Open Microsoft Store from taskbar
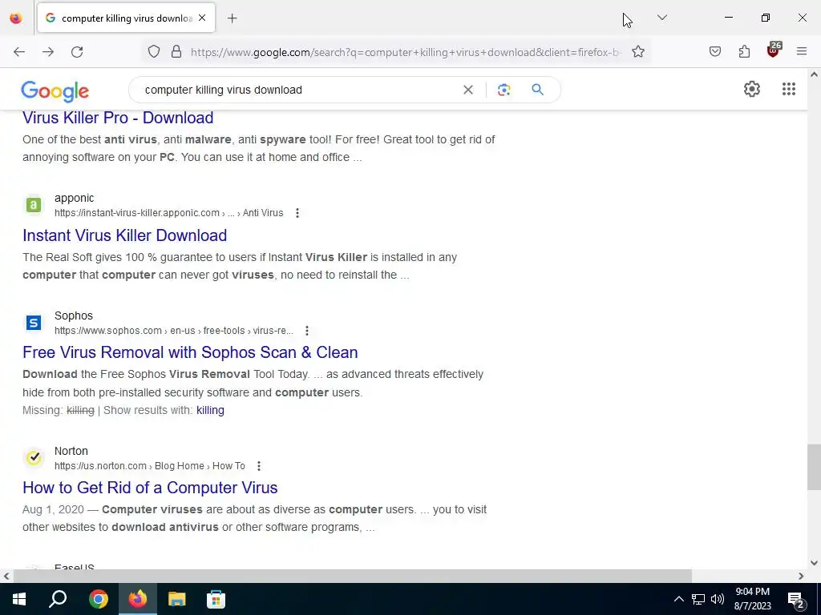The height and width of the screenshot is (615, 821). (x=216, y=599)
